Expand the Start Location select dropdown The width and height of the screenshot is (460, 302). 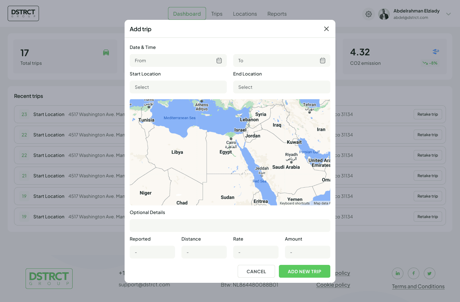pyautogui.click(x=178, y=87)
